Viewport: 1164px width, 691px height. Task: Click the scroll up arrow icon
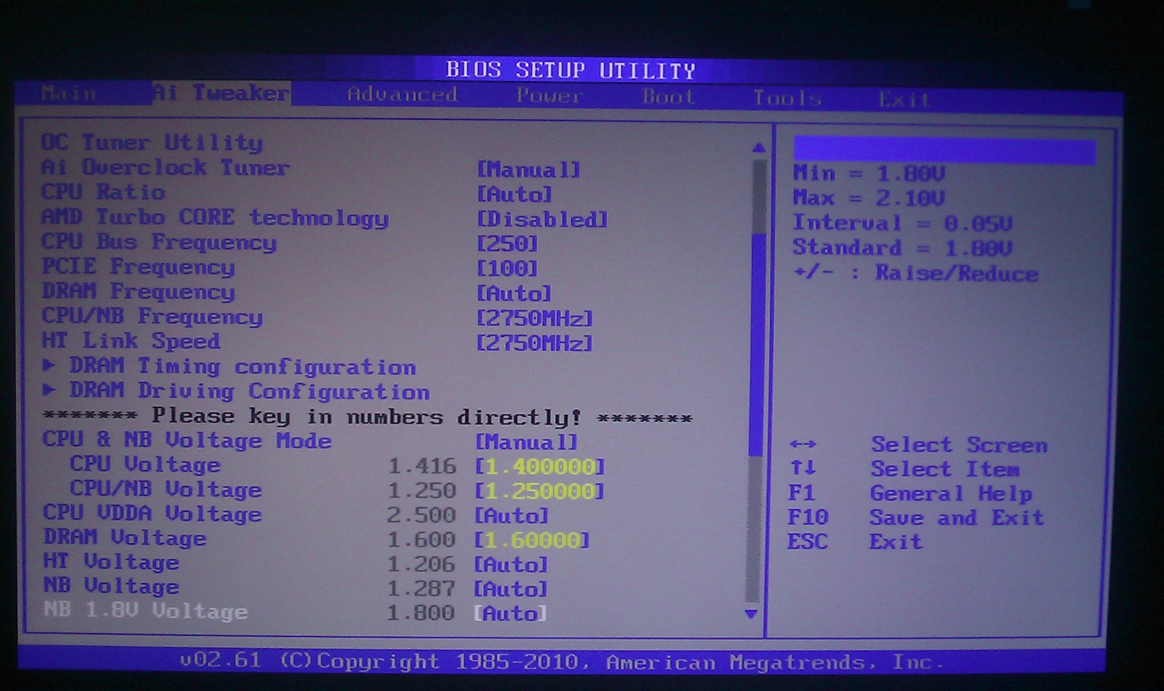(758, 148)
